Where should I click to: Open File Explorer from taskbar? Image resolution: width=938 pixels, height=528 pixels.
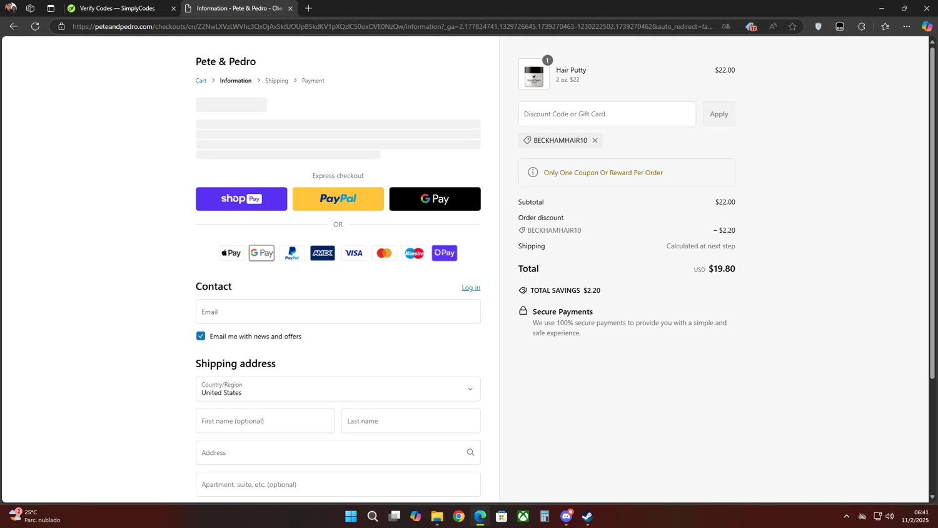(x=437, y=516)
